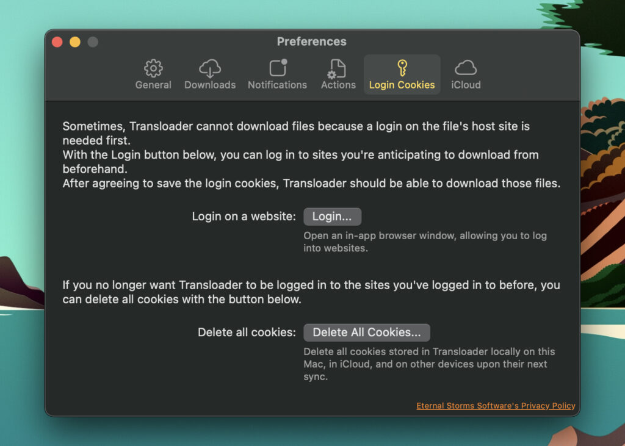Click the Delete All Cookies... button

(366, 333)
